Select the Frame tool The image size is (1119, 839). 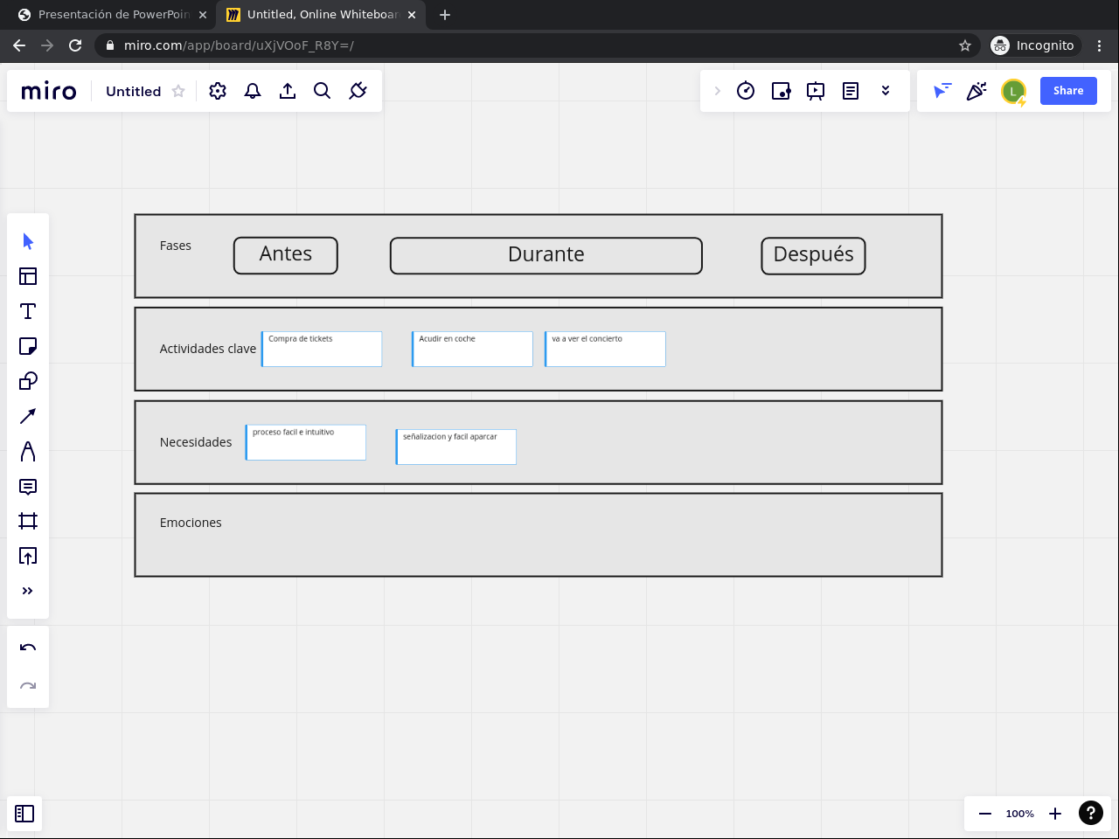28,521
